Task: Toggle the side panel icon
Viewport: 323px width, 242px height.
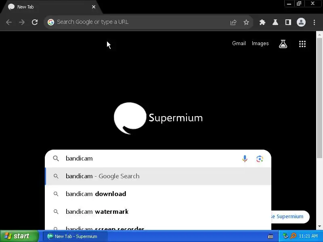Action: tap(288, 22)
